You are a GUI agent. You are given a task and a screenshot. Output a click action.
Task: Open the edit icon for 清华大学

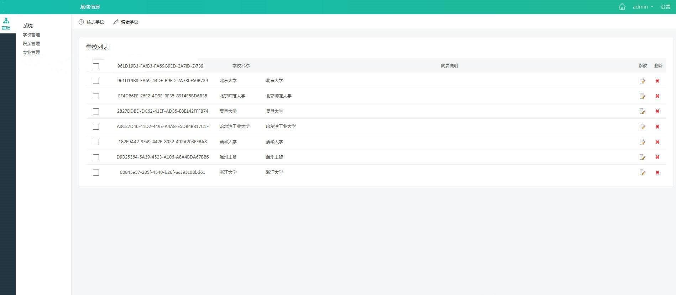(x=643, y=142)
